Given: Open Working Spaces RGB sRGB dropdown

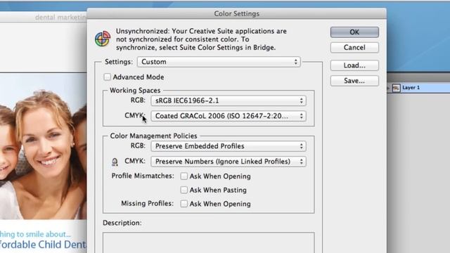Looking at the screenshot, I should [x=229, y=100].
